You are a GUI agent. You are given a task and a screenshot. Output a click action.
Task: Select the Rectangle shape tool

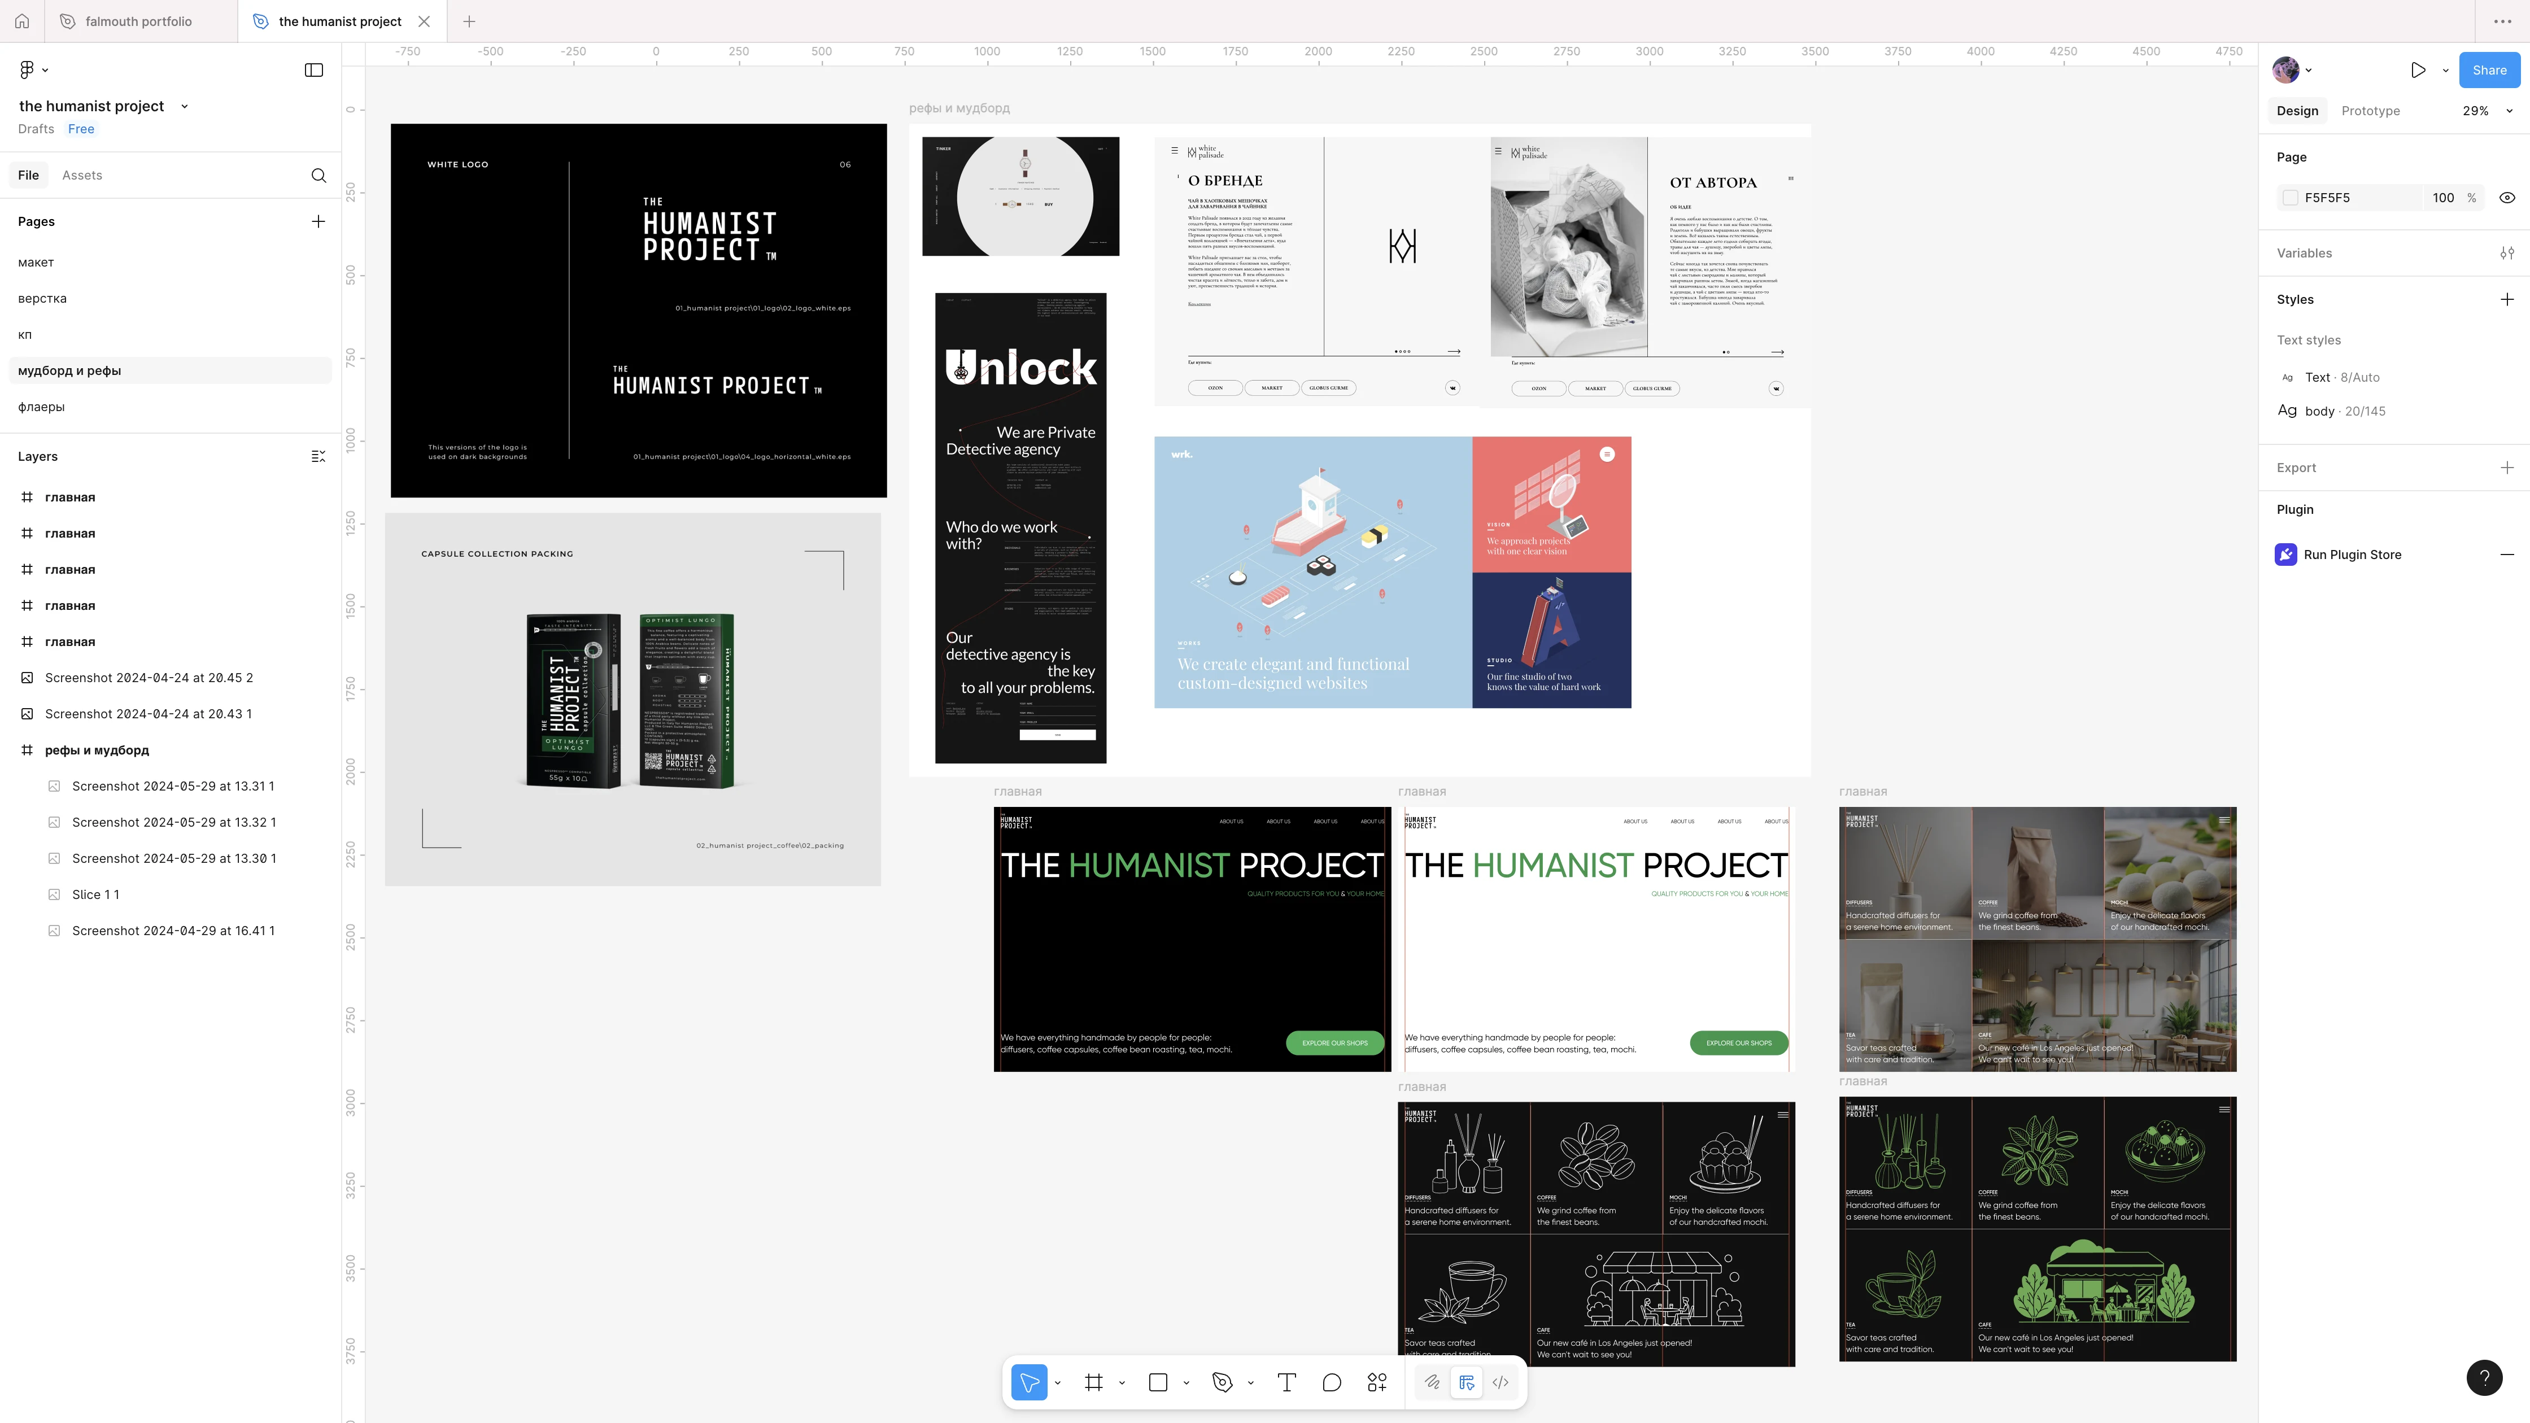(1158, 1382)
